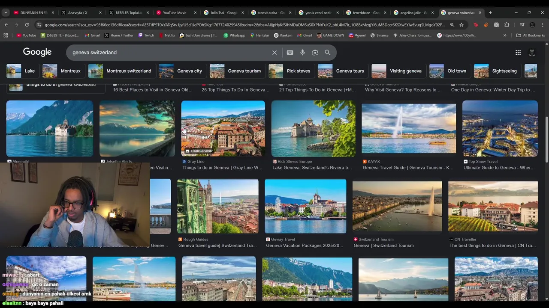Viewport: 549px width, 308px height.
Task: Click the browser address bar URL
Action: [x=244, y=25]
